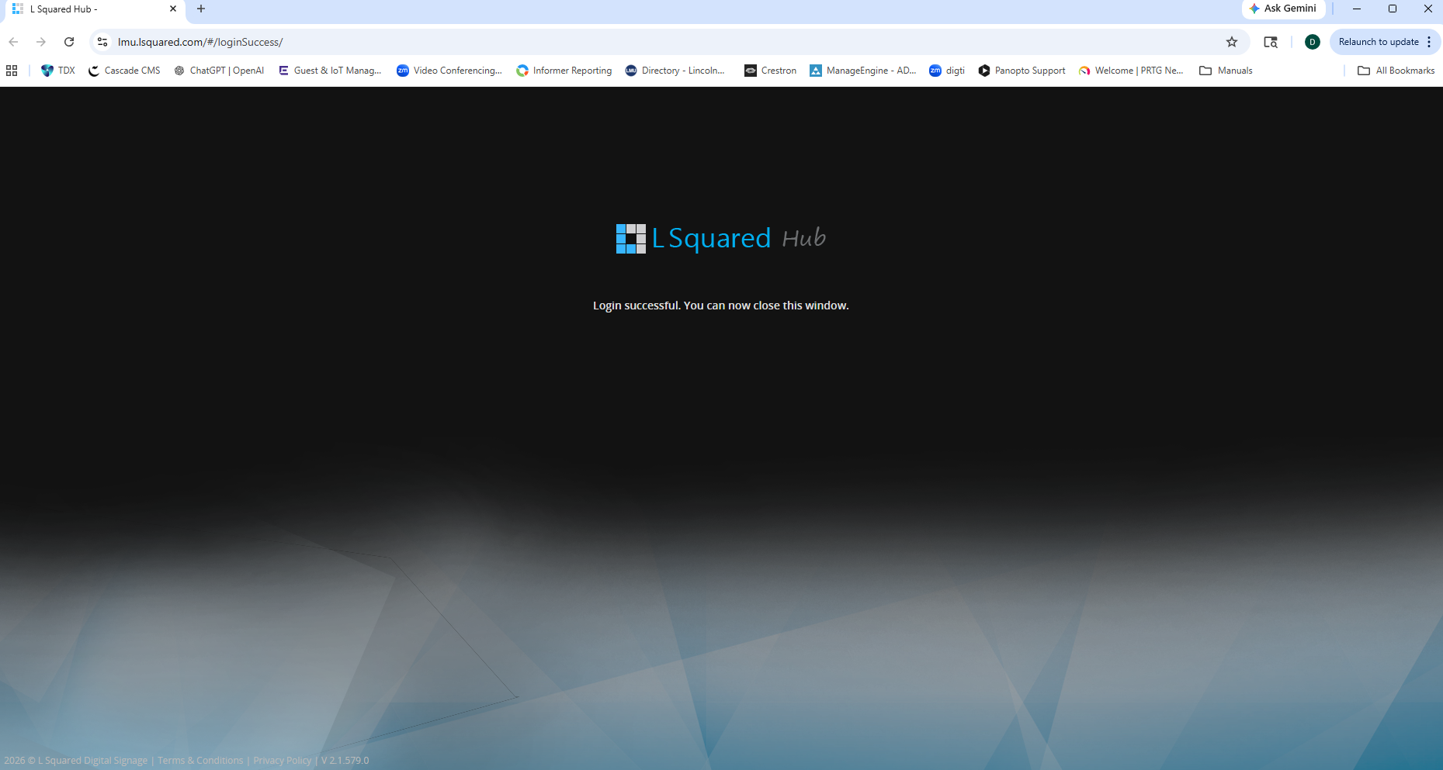Open the Chrome profile avatar D
The width and height of the screenshot is (1443, 770).
click(x=1313, y=42)
